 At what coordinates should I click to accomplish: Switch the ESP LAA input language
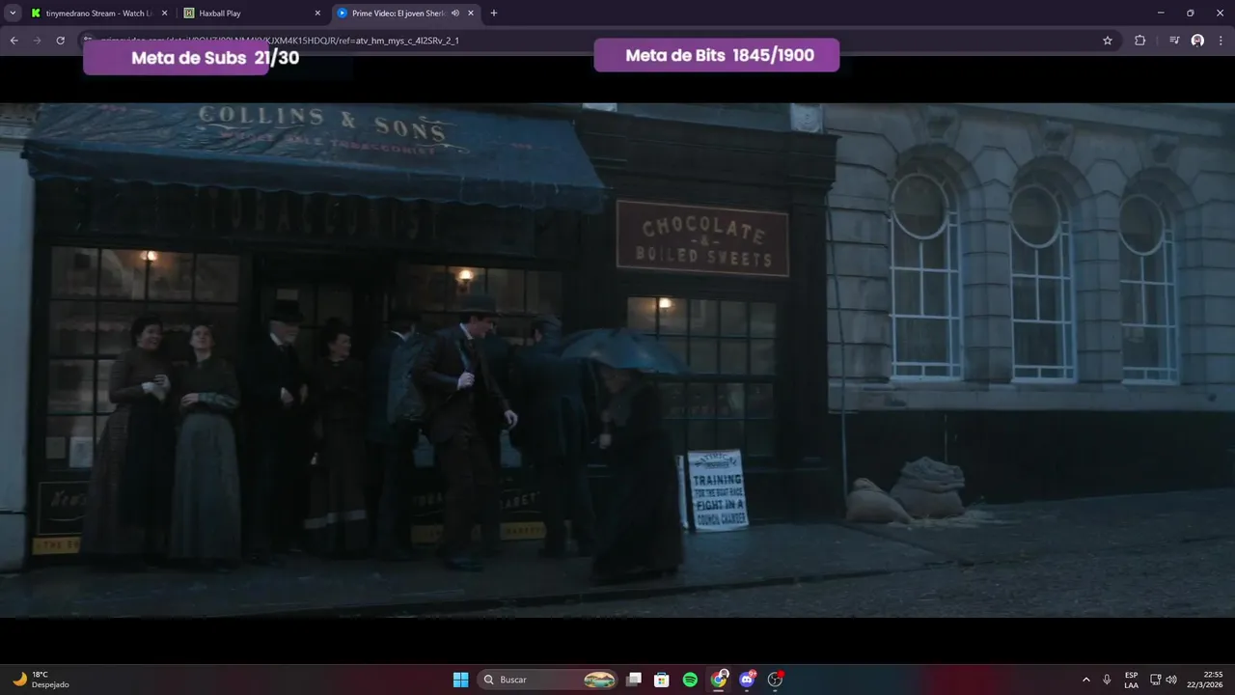coord(1131,680)
